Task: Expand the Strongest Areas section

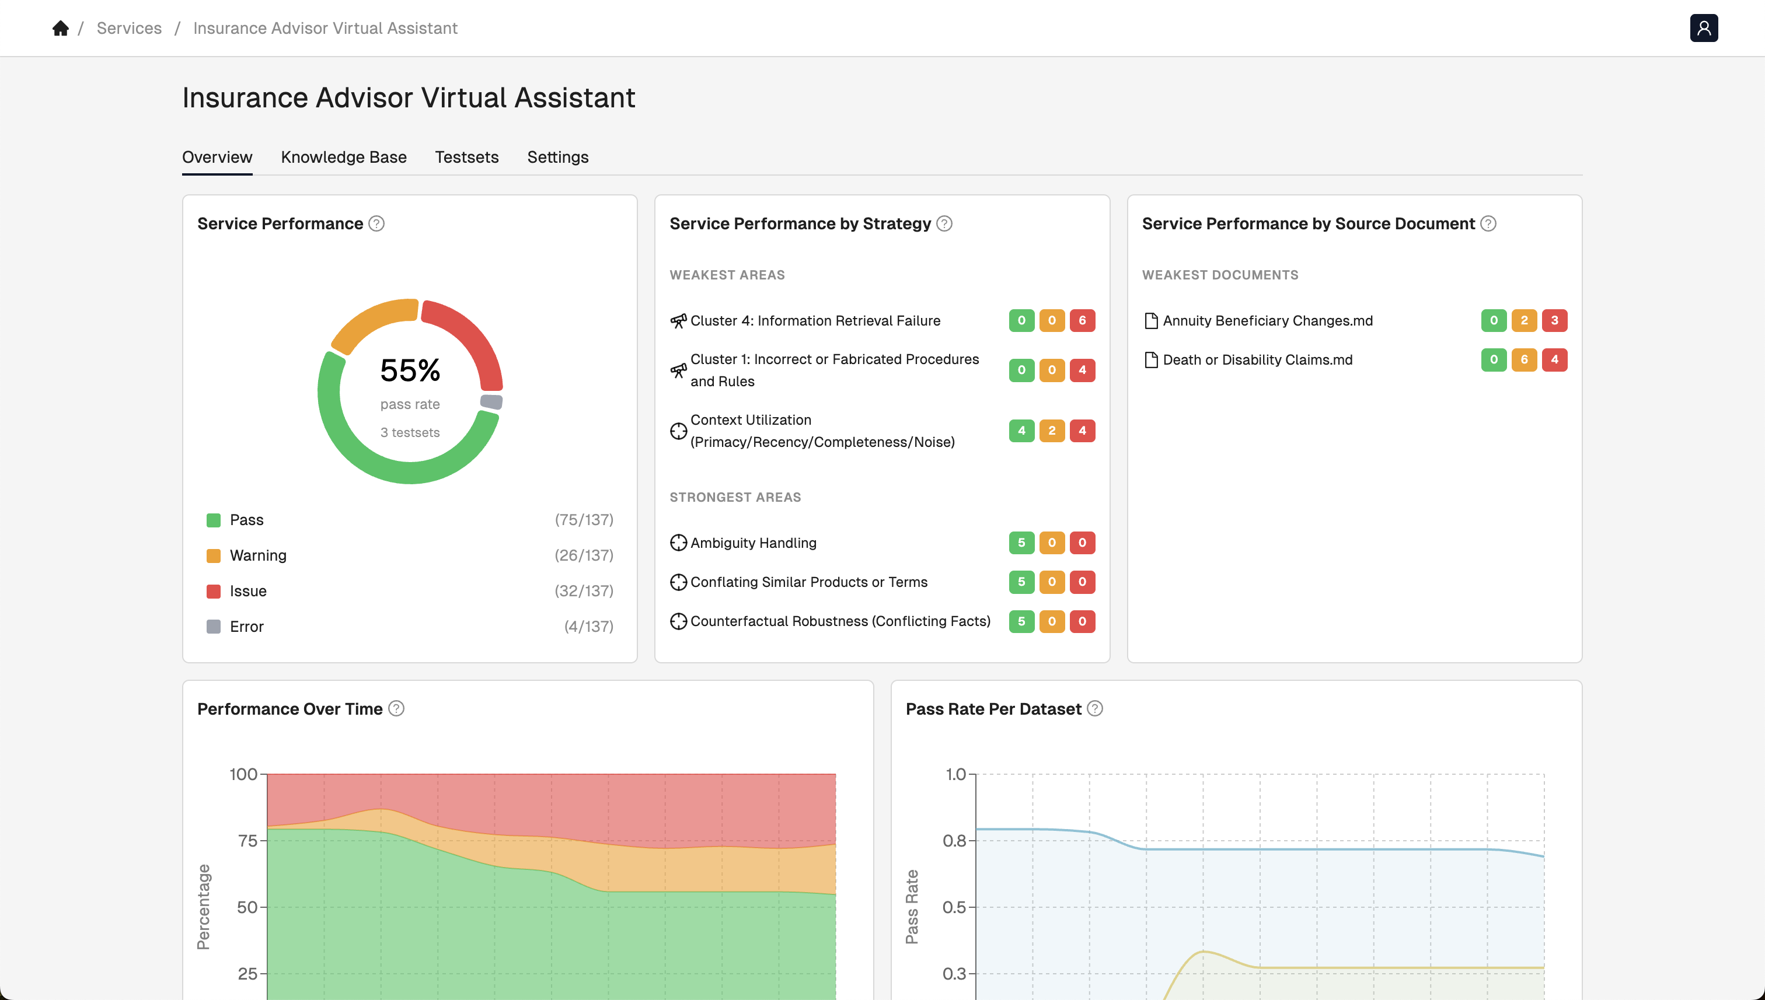Action: pyautogui.click(x=735, y=496)
